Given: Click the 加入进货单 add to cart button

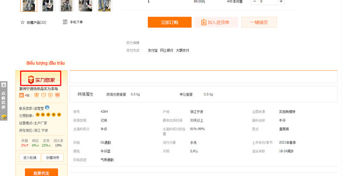Looking at the screenshot, I should [x=216, y=22].
